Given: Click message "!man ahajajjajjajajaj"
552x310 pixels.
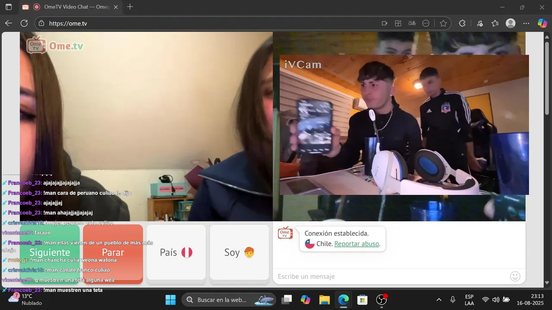Looking at the screenshot, I should pos(68,213).
